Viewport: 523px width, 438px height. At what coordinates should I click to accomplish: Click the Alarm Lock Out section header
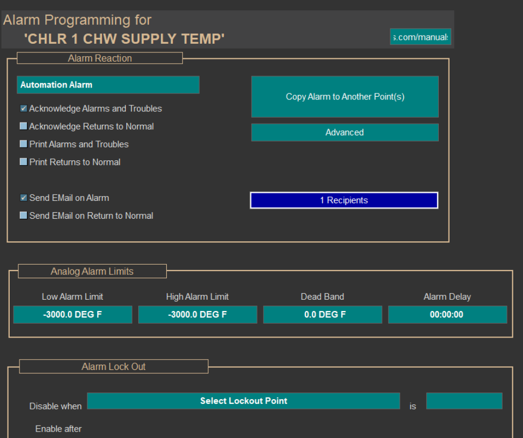(114, 367)
